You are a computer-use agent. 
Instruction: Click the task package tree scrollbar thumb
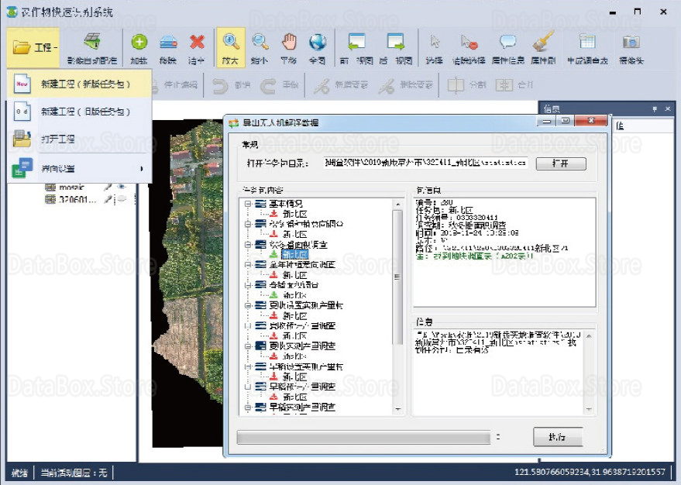pyautogui.click(x=397, y=277)
